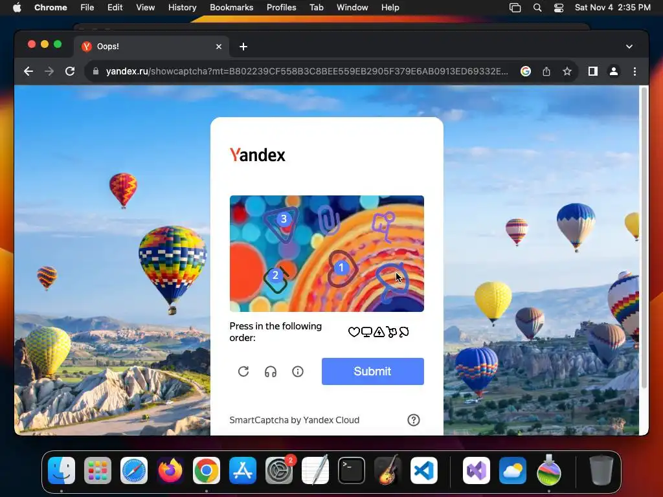This screenshot has height=497, width=663.
Task: Toggle Chrome side panel
Action: click(x=593, y=71)
